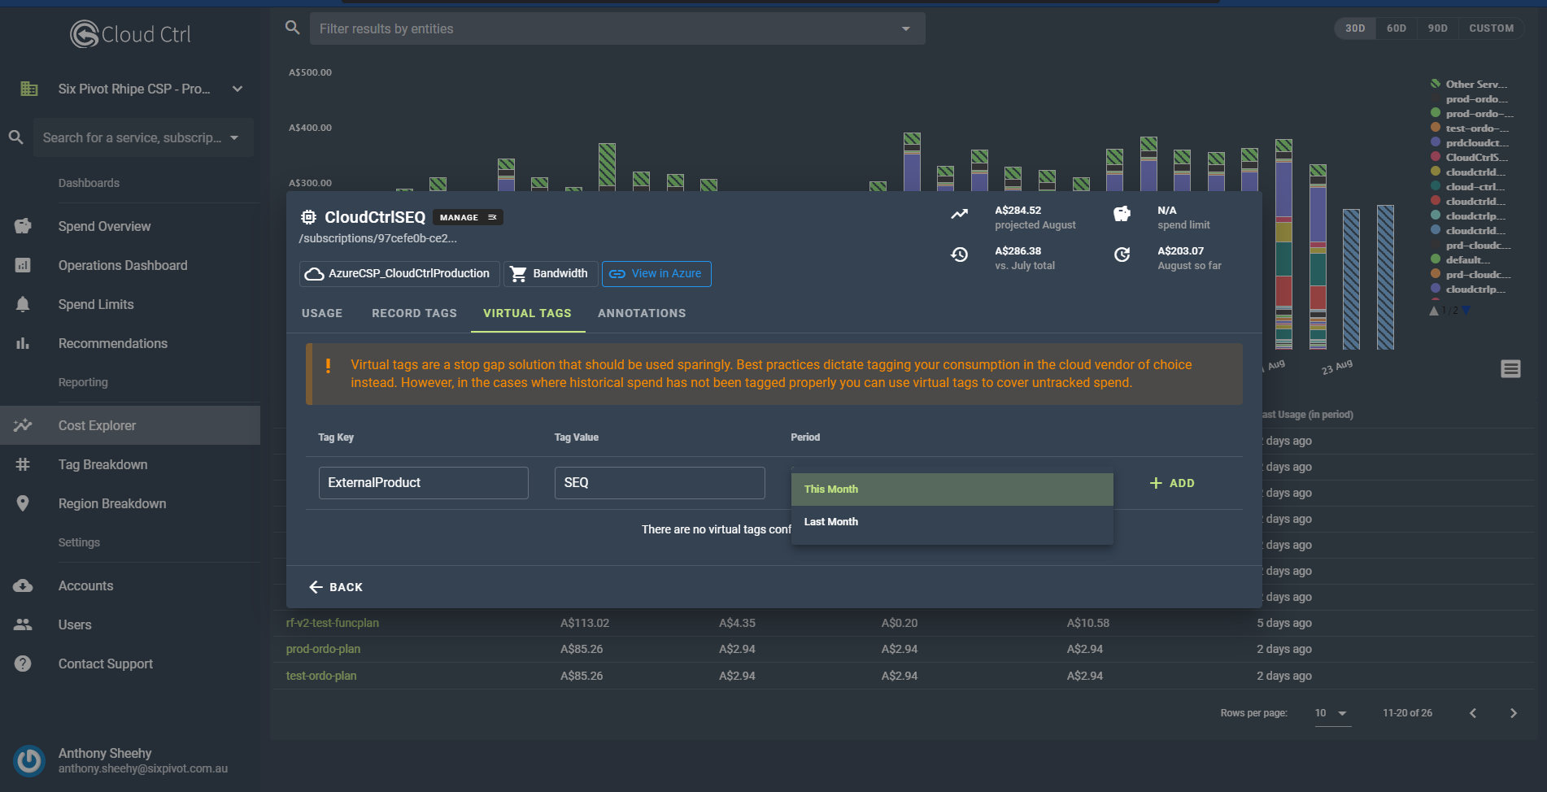Click the Other Services legend swatch

(x=1436, y=84)
